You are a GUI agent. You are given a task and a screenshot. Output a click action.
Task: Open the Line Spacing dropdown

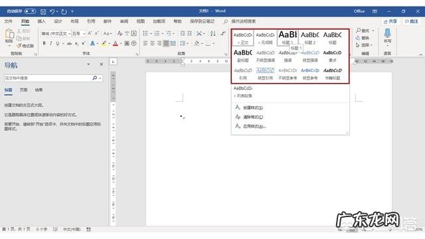pos(184,43)
